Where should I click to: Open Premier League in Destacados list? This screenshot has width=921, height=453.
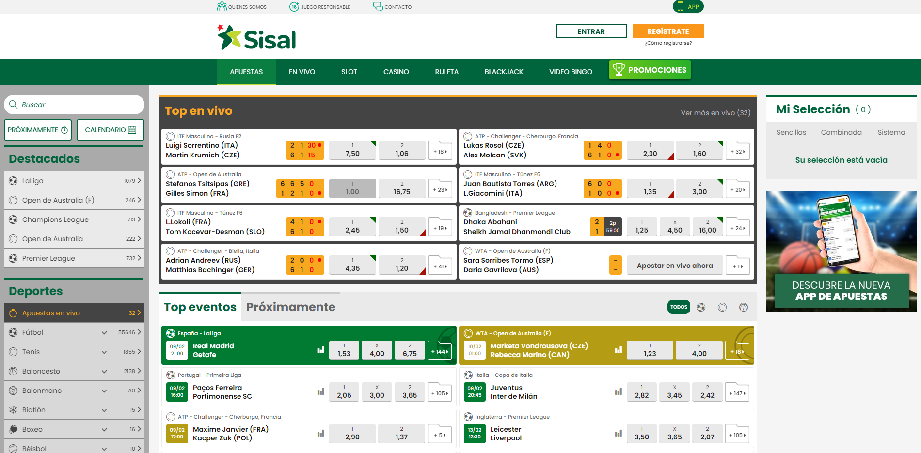point(74,258)
